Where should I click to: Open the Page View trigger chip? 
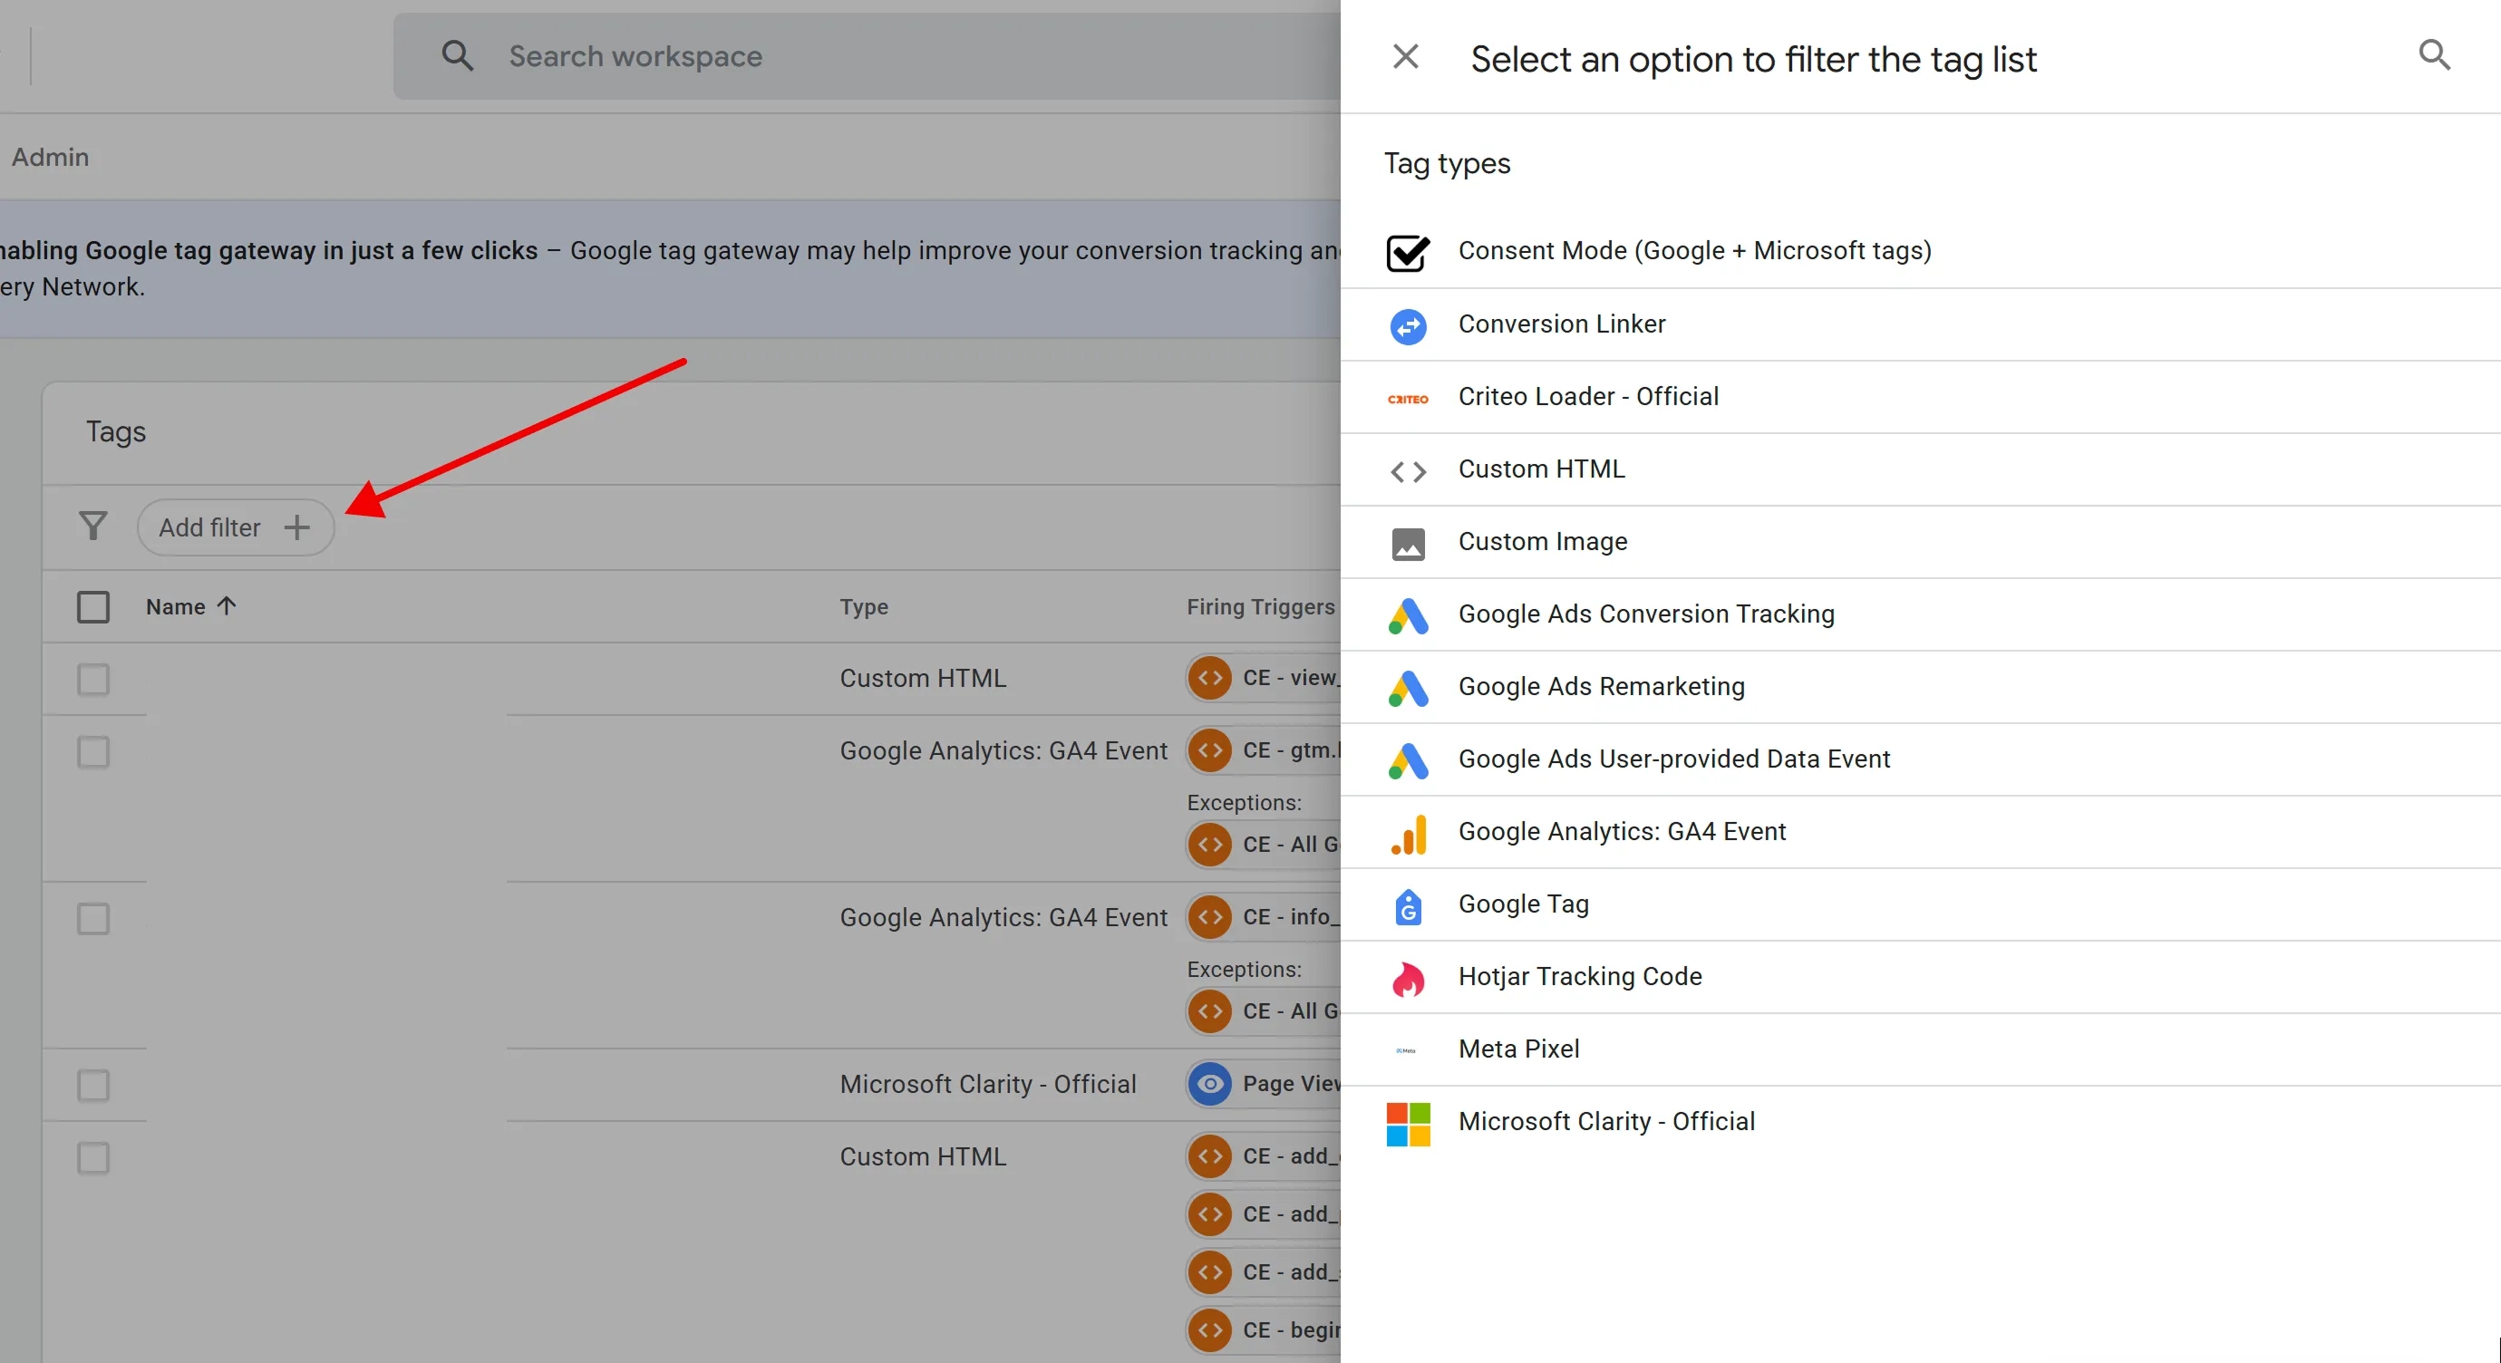coord(1264,1083)
